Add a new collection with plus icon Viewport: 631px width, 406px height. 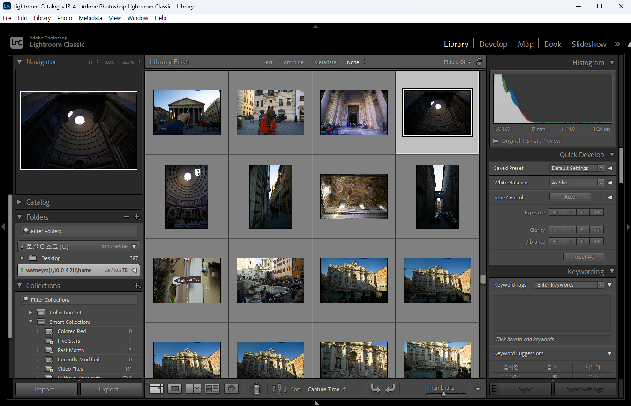[x=137, y=285]
